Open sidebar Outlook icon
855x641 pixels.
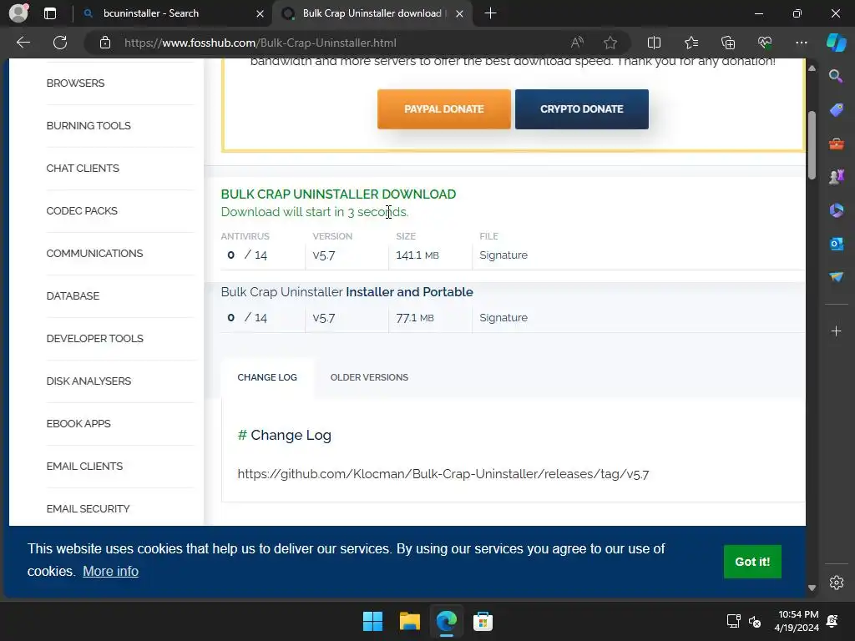coord(836,244)
